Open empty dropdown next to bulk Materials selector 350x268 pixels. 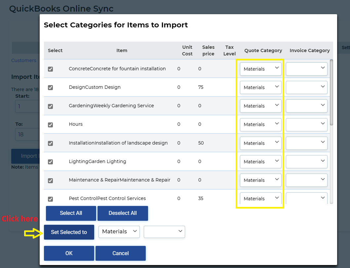pos(164,232)
